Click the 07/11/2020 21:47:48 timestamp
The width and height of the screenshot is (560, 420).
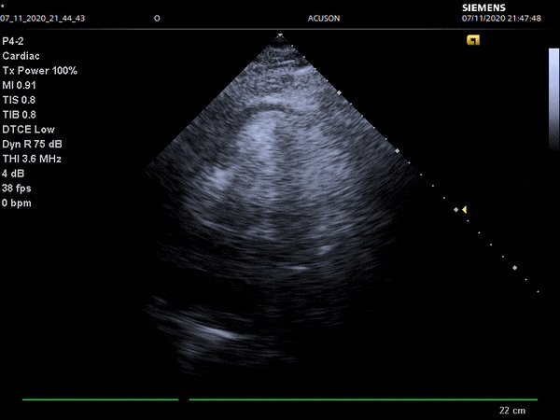(x=501, y=19)
